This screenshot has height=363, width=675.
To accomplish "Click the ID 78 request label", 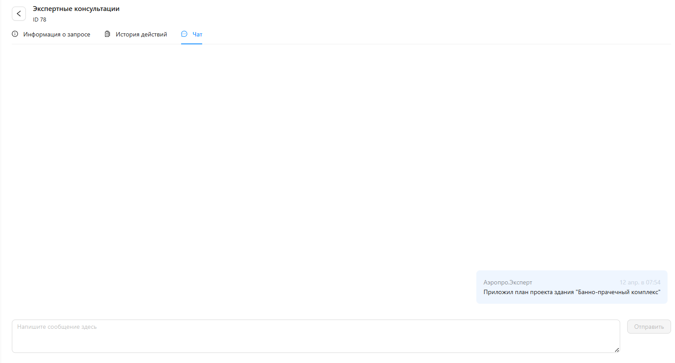I will pos(39,19).
